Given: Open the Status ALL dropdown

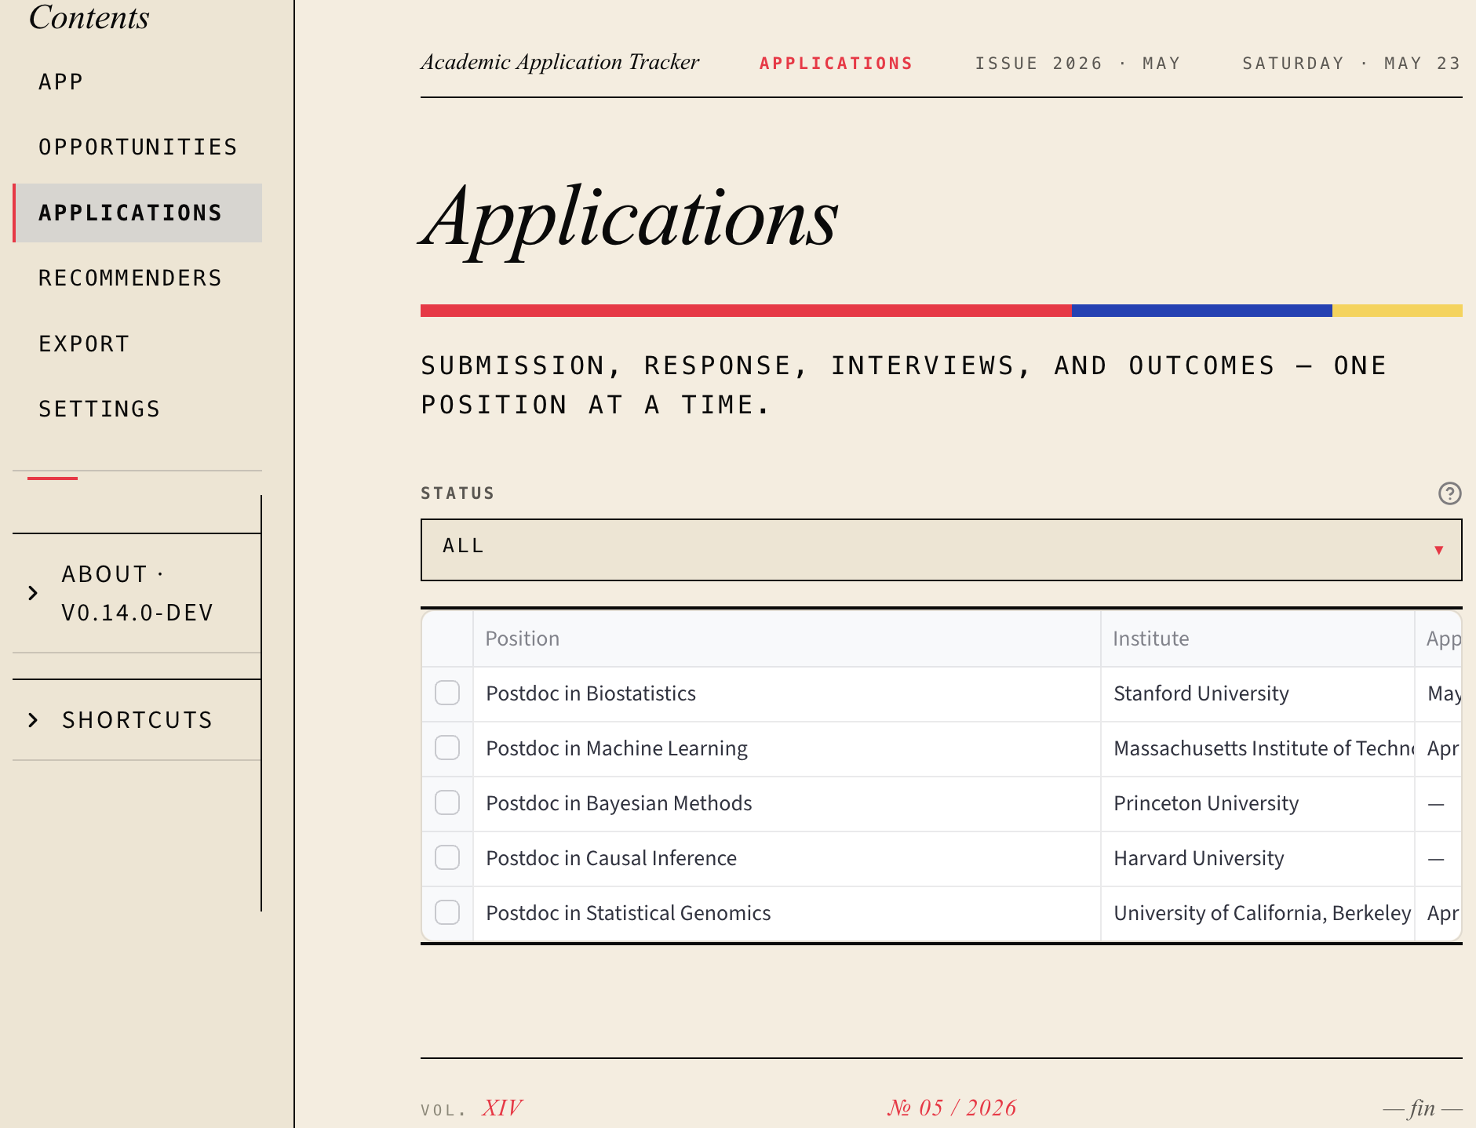Looking at the screenshot, I should click(x=941, y=550).
